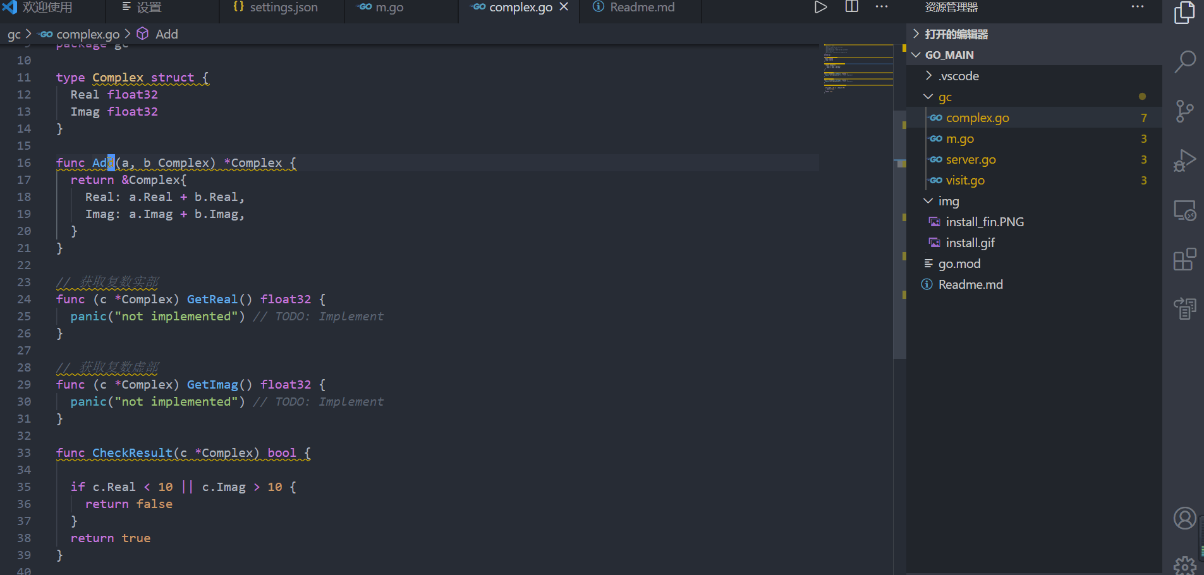Open the Manage settings gear icon
This screenshot has width=1204, height=575.
click(1185, 564)
